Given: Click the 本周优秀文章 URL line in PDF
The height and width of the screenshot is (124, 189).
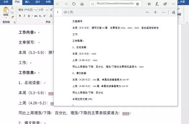Looking at the screenshot, I should click(x=83, y=99).
